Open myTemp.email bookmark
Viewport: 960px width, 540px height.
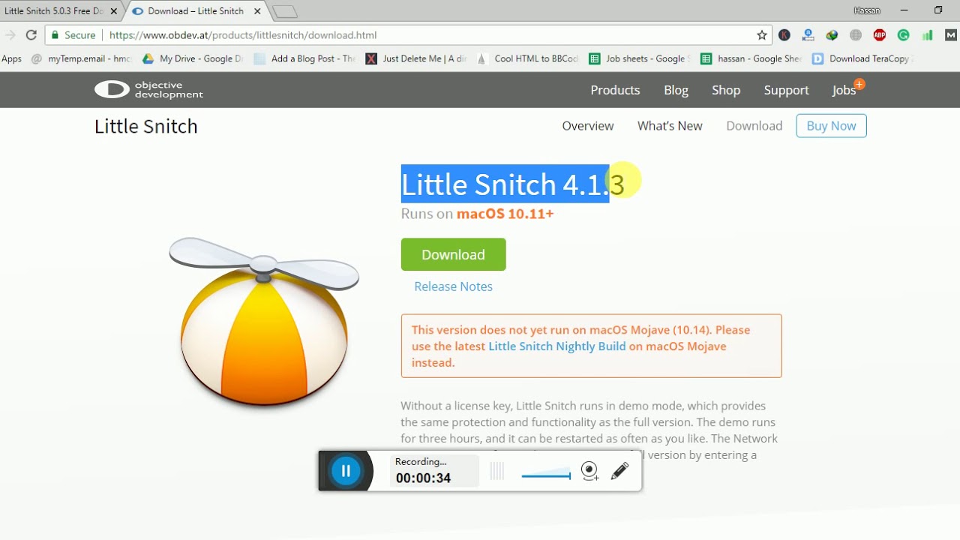click(82, 58)
